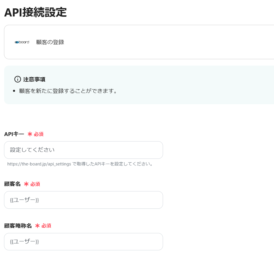This screenshot has width=274, height=259.
Task: Click the the-board.jp api_settings hint text
Action: pyautogui.click(x=80, y=164)
